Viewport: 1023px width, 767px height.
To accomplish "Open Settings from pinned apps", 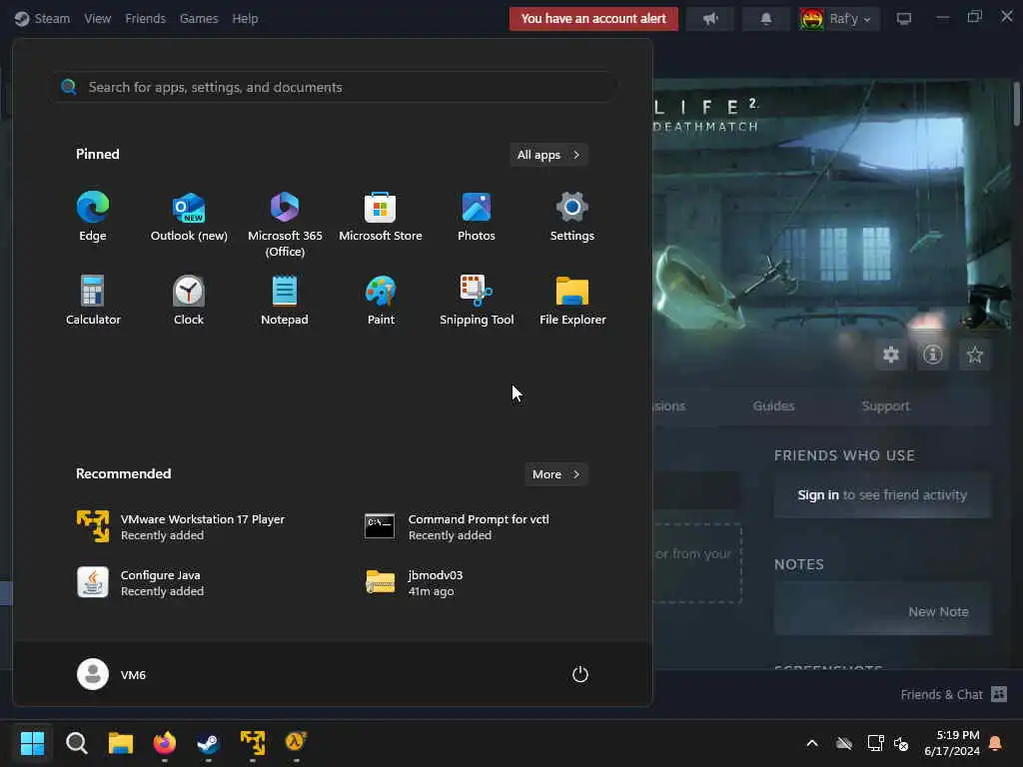I will 572,217.
